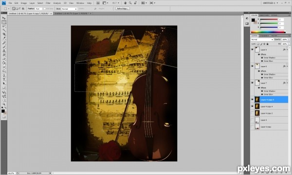292x175 pixels.
Task: Switch to the Channels tab
Action: pyautogui.click(x=264, y=35)
